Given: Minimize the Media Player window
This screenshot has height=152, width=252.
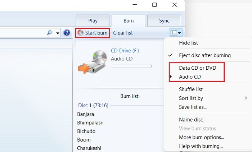Looking at the screenshot, I should click(135, 5).
